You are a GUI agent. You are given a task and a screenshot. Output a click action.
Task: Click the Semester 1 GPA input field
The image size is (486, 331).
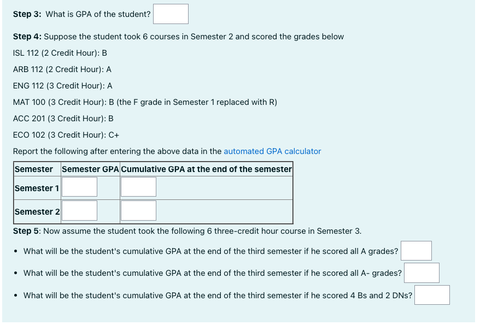79,187
